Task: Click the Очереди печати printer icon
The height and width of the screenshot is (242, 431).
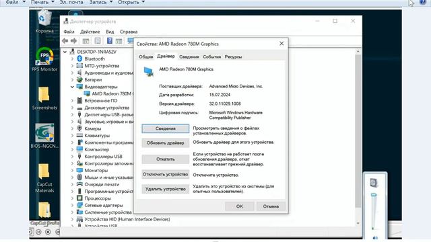Action: [x=79, y=184]
